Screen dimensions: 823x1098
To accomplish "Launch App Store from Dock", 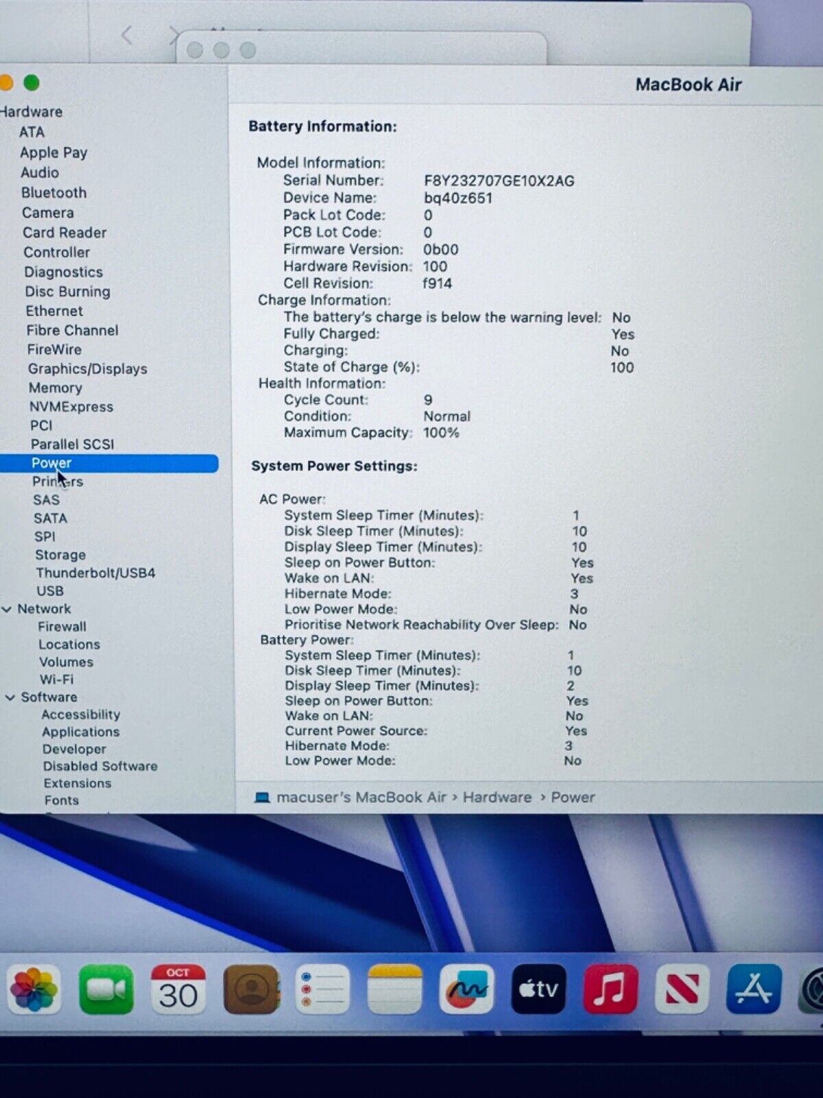I will click(x=754, y=989).
